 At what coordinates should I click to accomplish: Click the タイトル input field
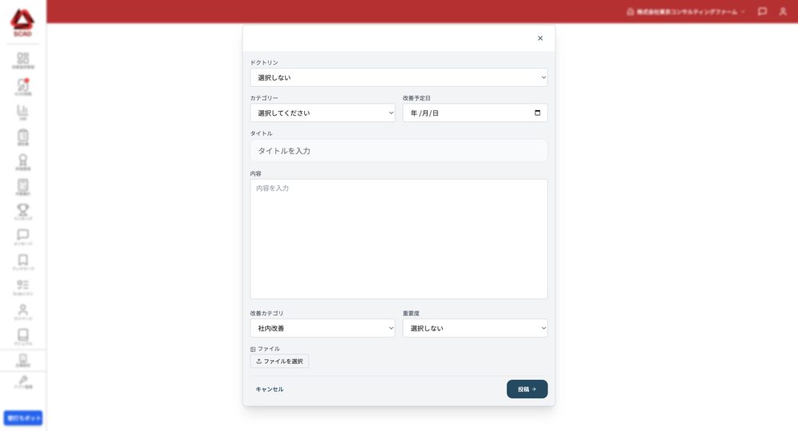[398, 151]
